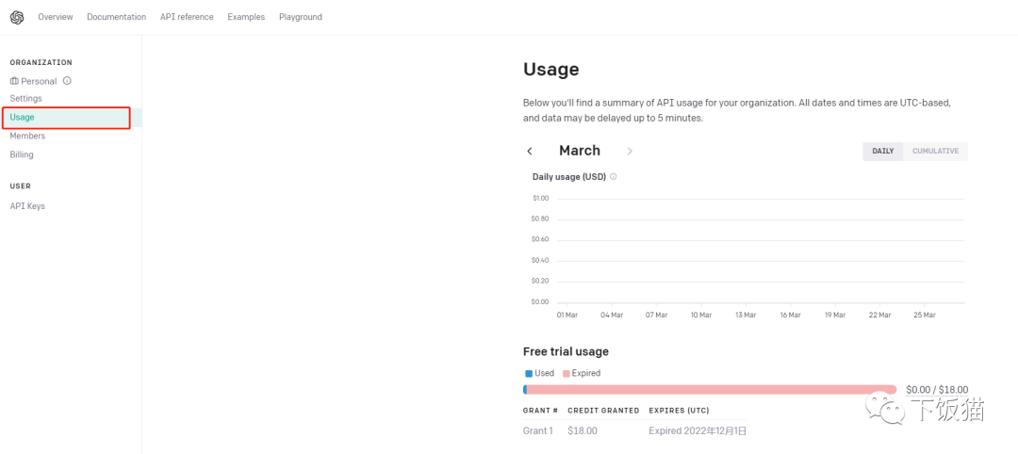Screen dimensions: 1018x454
Task: Open the Members page
Action: click(x=27, y=137)
